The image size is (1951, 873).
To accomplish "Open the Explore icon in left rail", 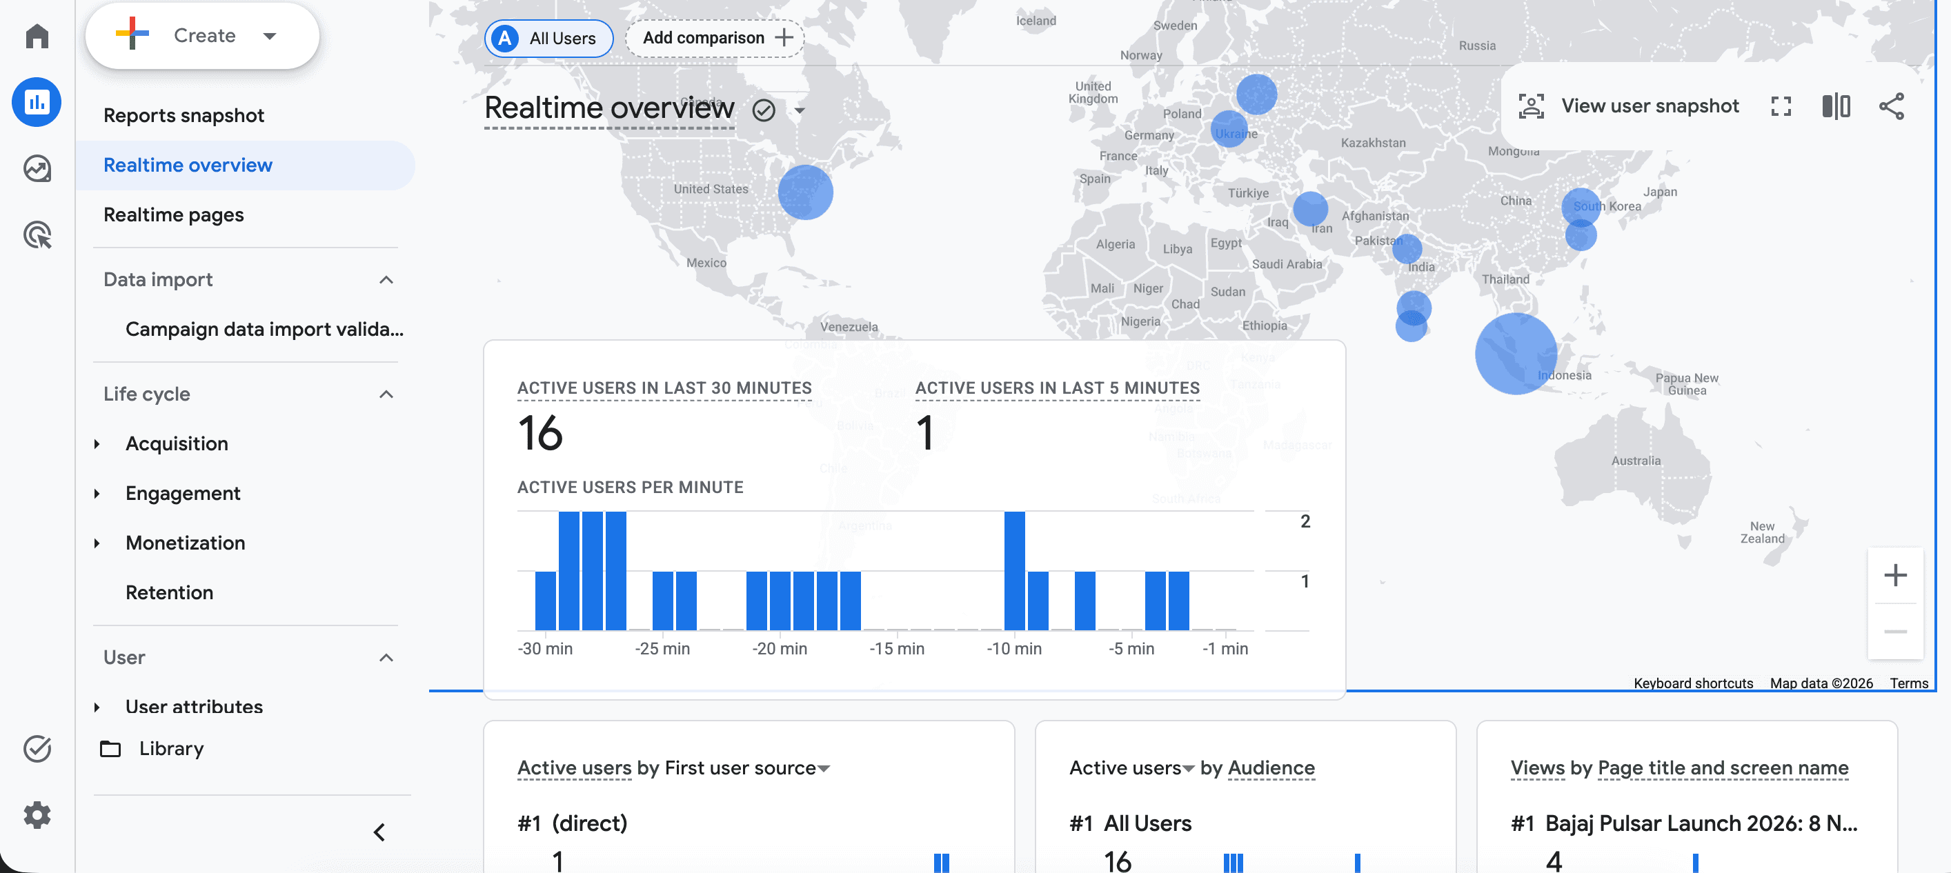I will point(37,168).
